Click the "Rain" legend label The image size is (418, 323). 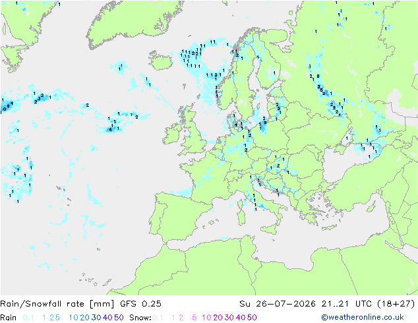pos(9,318)
